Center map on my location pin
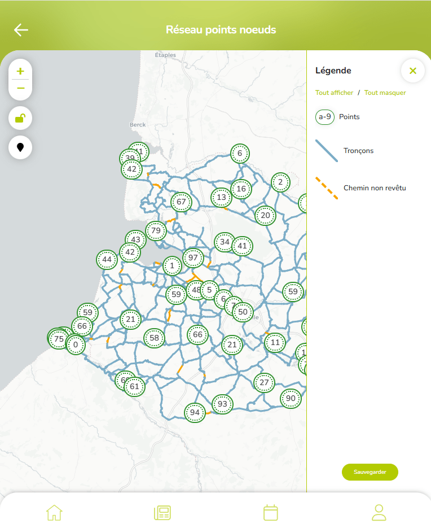Viewport: 431px width, 532px height. click(20, 147)
